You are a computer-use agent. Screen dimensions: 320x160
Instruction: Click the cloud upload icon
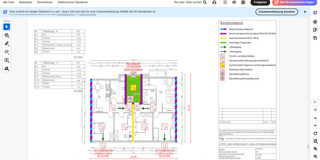coord(234,2)
